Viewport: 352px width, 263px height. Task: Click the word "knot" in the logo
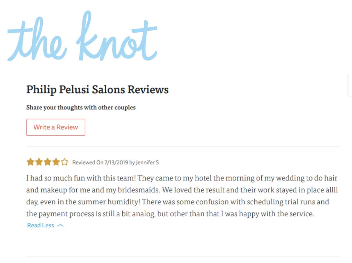117,36
